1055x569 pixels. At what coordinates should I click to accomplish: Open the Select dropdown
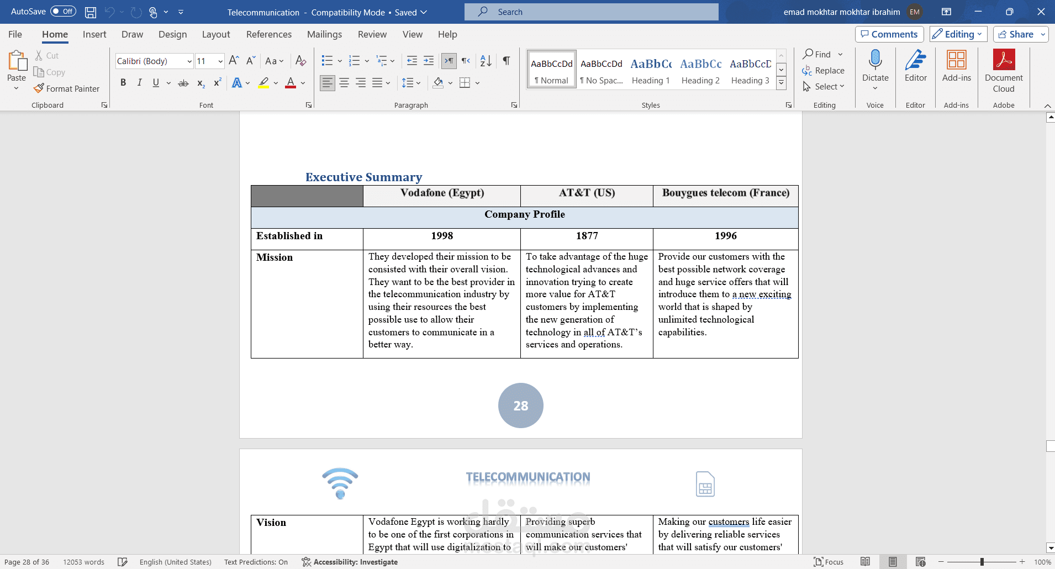[824, 87]
